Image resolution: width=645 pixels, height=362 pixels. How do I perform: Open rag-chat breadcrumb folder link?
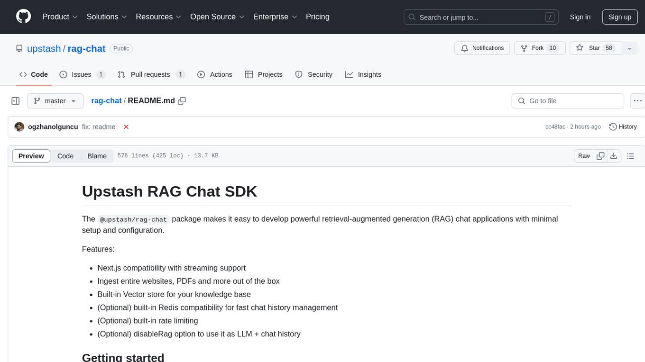tap(106, 101)
